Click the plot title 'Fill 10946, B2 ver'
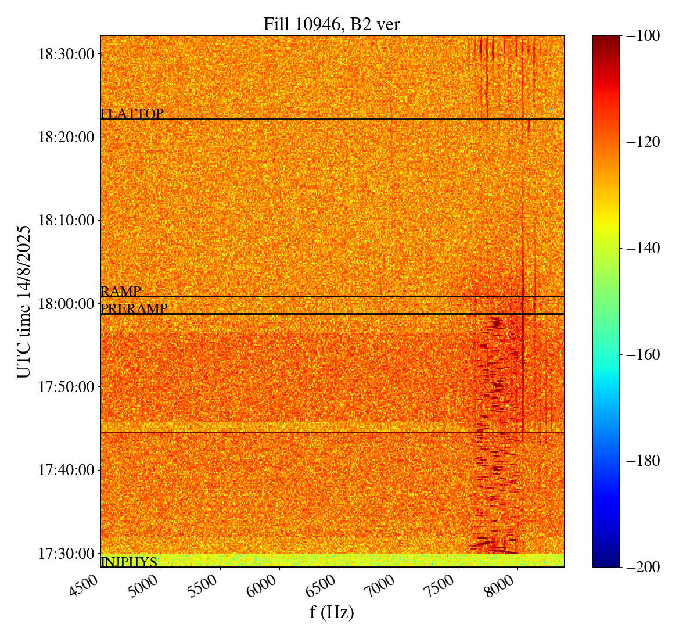The height and width of the screenshot is (639, 697). point(332,24)
